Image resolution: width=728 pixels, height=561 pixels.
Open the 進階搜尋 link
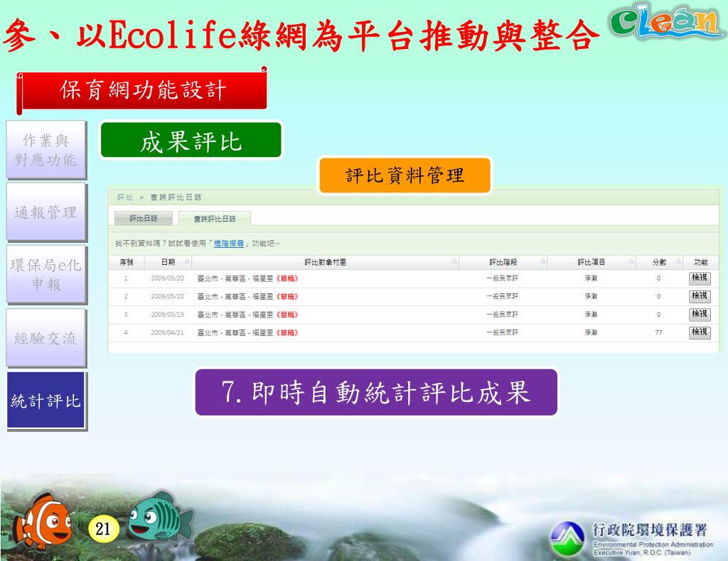[228, 244]
